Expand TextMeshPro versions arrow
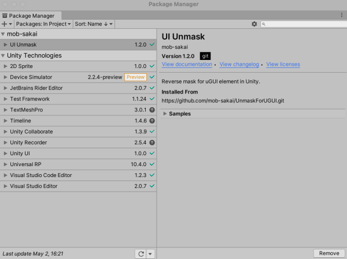 point(6,110)
